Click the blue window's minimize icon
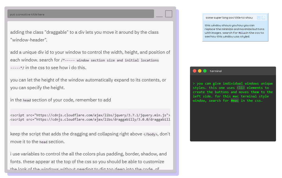Viewport: 282px width, 178px height. click(259, 18)
